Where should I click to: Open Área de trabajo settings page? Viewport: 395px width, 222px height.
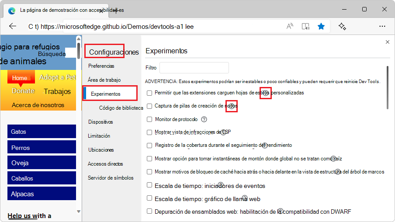pos(104,80)
